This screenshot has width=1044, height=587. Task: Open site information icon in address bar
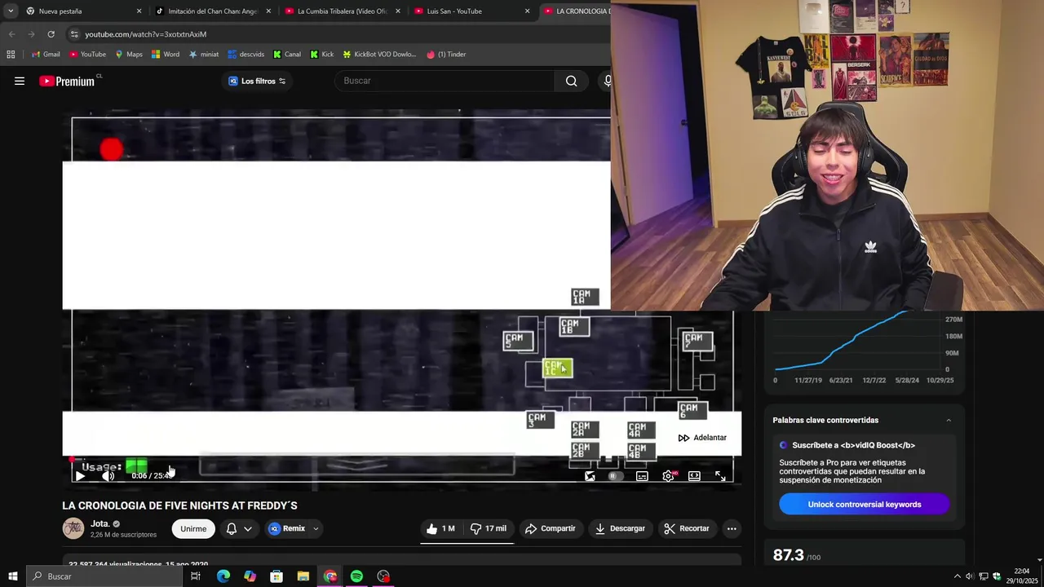pyautogui.click(x=74, y=34)
